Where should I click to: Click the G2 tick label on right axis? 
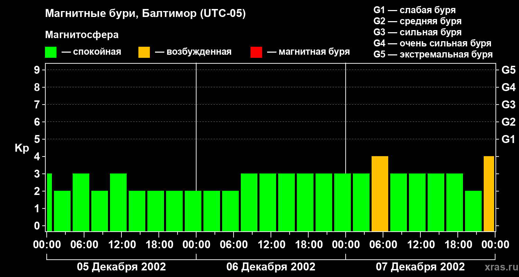[x=508, y=122]
